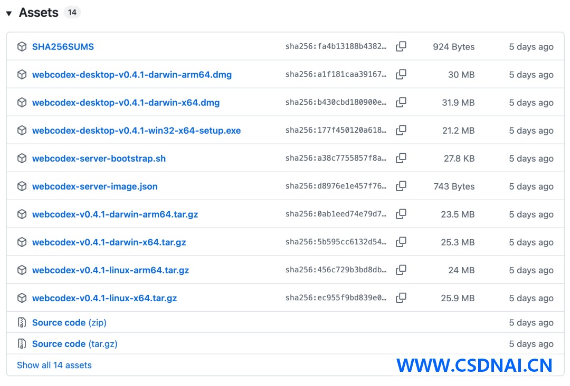Click the Assets heading

[39, 13]
